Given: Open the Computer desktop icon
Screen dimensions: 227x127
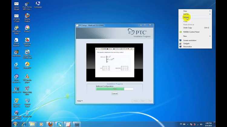Looking at the screenshot, I should pyautogui.click(x=38, y=5).
